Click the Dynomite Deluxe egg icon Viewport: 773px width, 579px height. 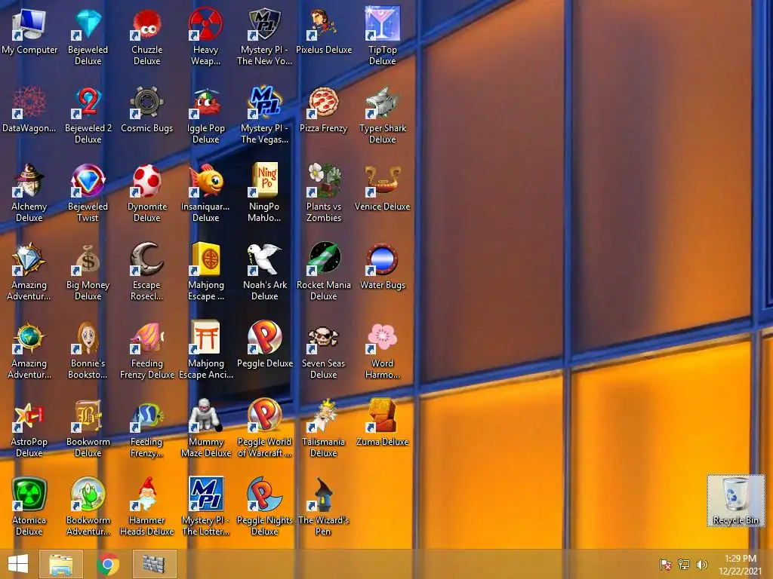(x=146, y=192)
